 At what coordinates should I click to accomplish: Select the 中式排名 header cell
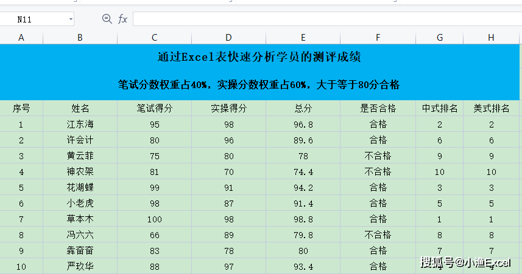click(x=439, y=108)
